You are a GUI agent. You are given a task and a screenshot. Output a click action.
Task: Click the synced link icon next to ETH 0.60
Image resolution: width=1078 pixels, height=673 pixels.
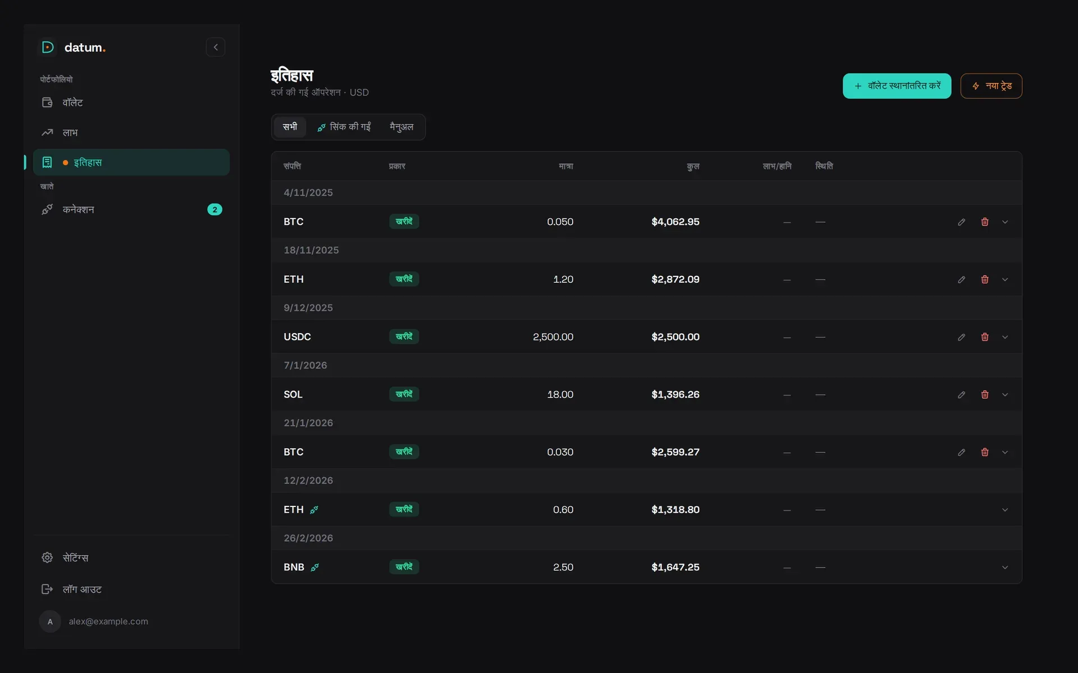coord(314,510)
